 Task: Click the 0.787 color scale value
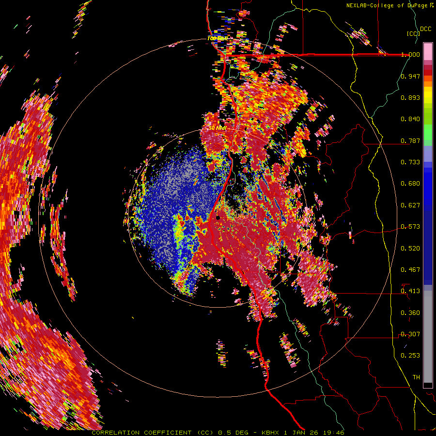click(x=410, y=140)
